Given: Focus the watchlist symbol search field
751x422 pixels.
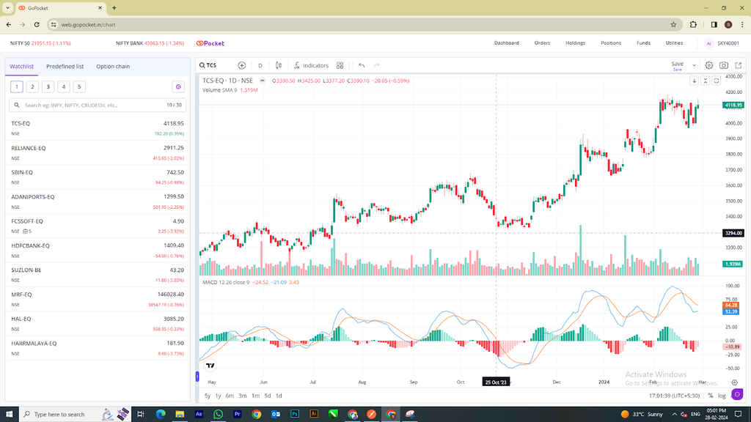Looking at the screenshot, I should (98, 105).
